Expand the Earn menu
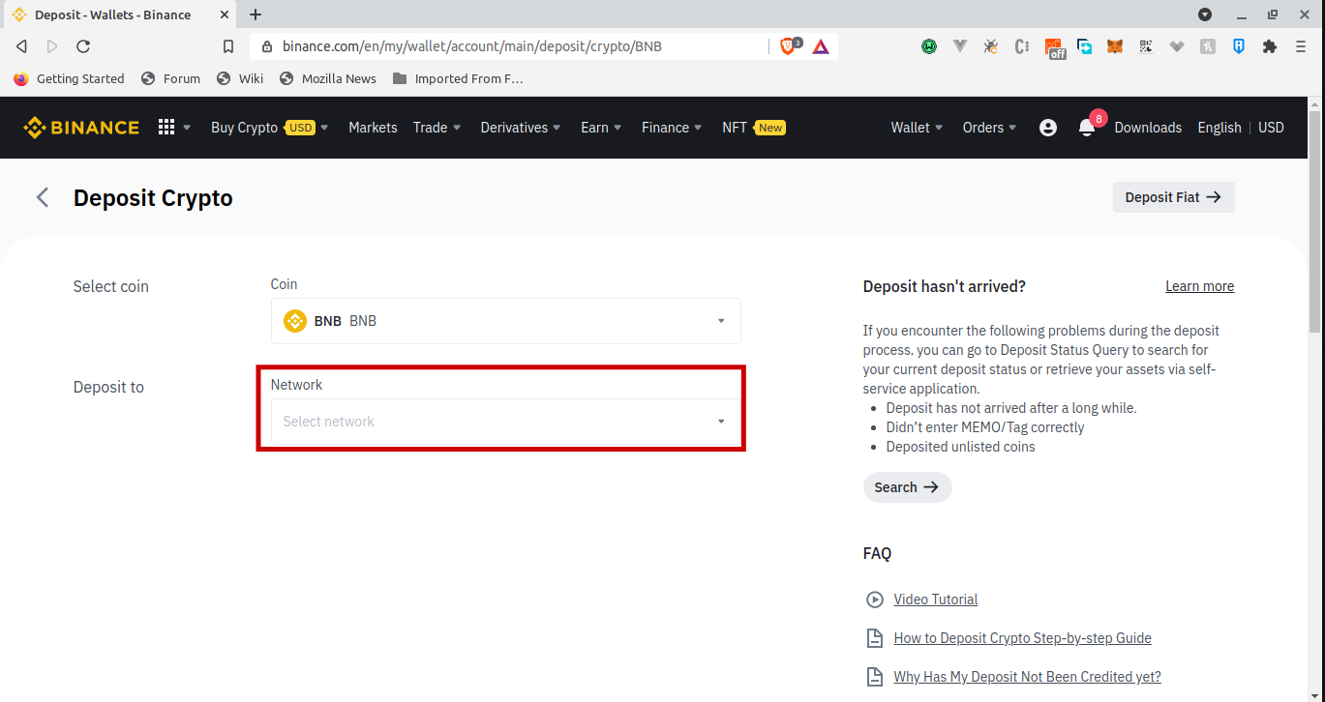This screenshot has height=702, width=1325. point(602,128)
